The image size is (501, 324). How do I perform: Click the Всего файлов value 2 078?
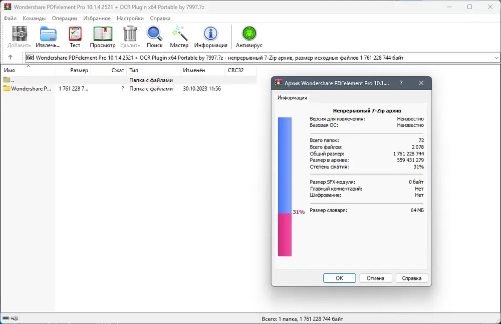pos(418,147)
